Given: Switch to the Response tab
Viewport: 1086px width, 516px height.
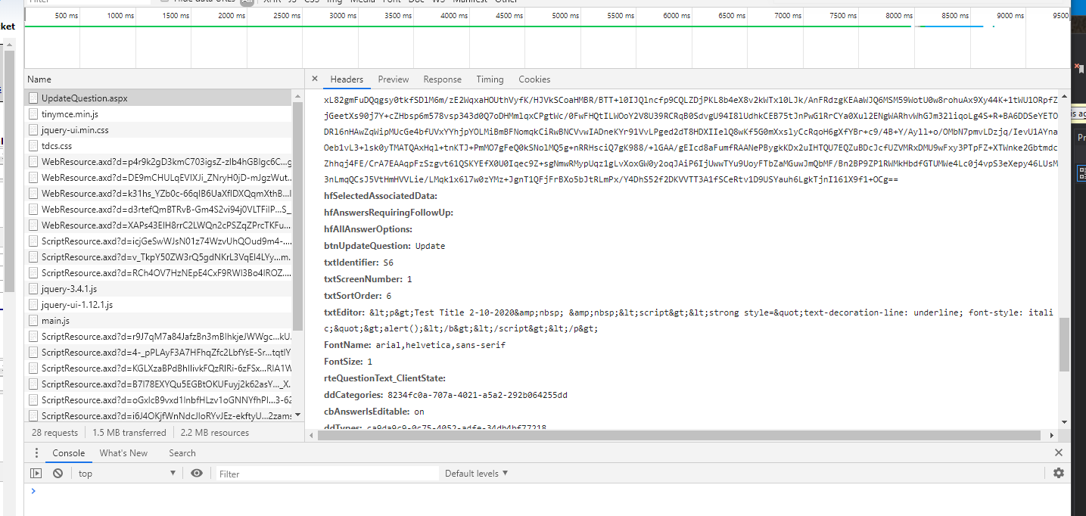Looking at the screenshot, I should [x=442, y=79].
